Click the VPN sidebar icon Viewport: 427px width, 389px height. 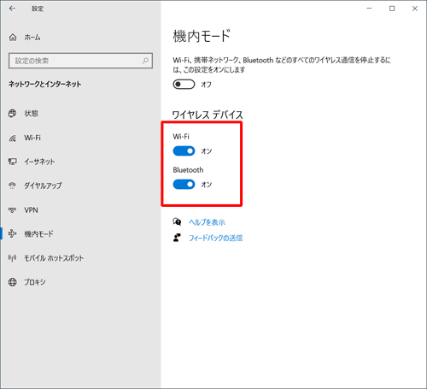[12, 210]
